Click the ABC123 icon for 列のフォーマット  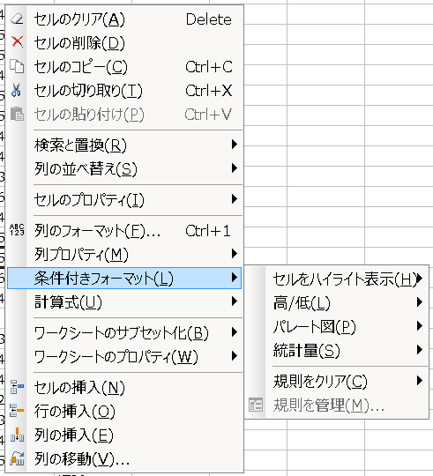pos(17,230)
